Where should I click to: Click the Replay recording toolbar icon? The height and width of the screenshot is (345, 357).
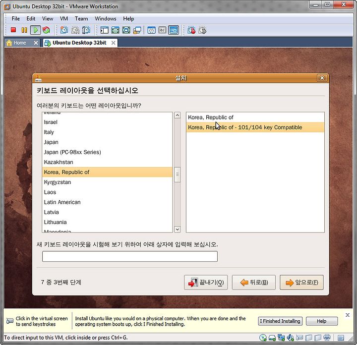202,30
